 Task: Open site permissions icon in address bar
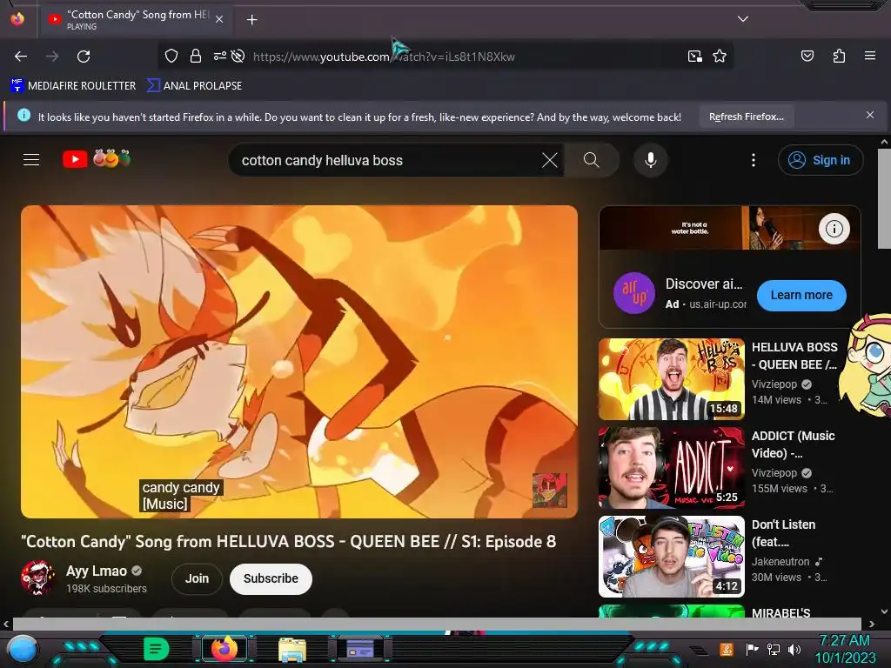click(x=220, y=57)
